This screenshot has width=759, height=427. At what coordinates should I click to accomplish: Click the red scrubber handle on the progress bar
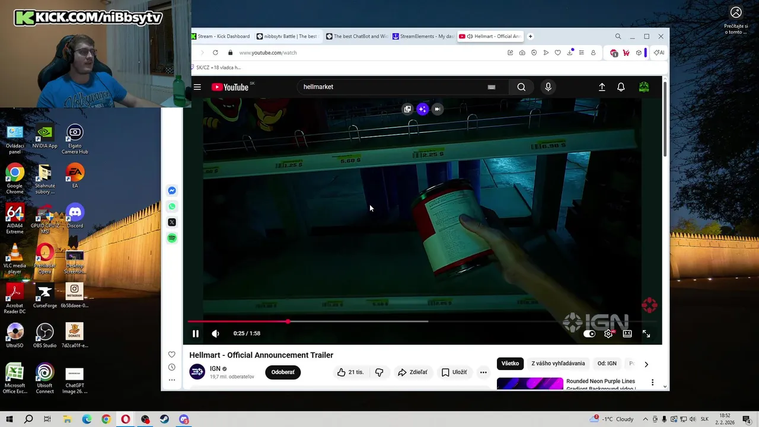pyautogui.click(x=288, y=321)
